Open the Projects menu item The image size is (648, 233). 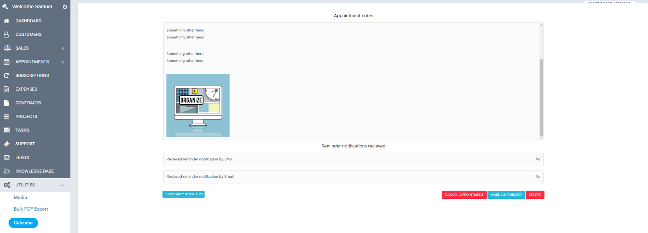pyautogui.click(x=26, y=116)
